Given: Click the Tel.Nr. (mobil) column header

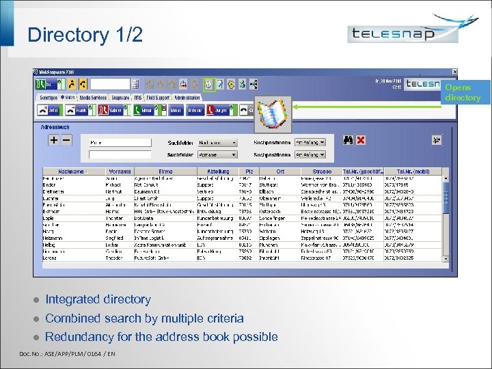Looking at the screenshot, I should [x=413, y=172].
